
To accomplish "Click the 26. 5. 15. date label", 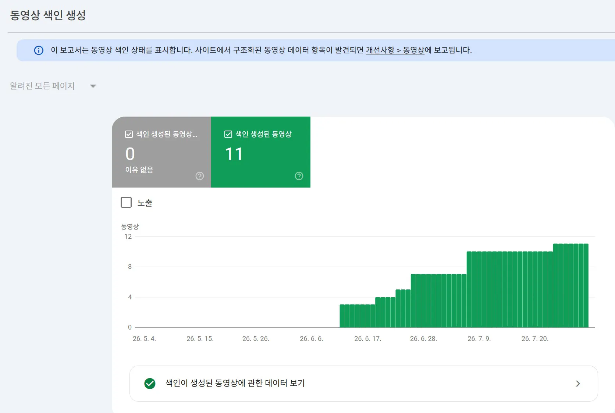I will [x=200, y=339].
